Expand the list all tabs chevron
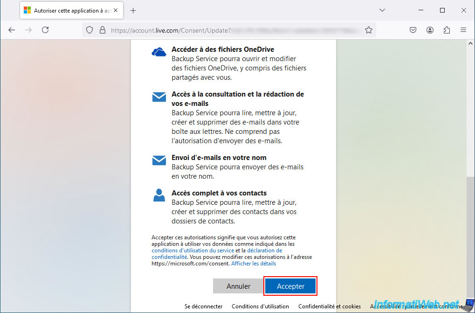 coord(382,10)
